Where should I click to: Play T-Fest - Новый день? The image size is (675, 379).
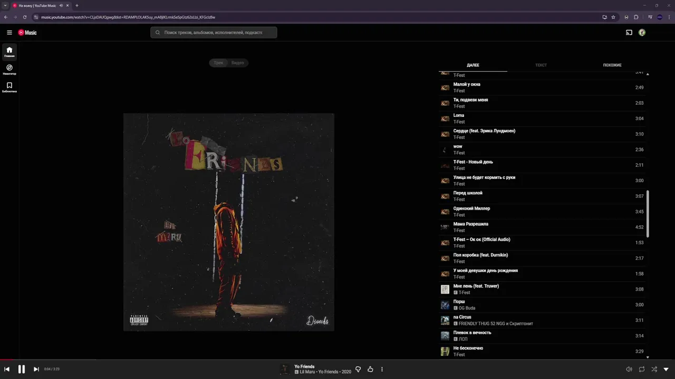(x=543, y=165)
